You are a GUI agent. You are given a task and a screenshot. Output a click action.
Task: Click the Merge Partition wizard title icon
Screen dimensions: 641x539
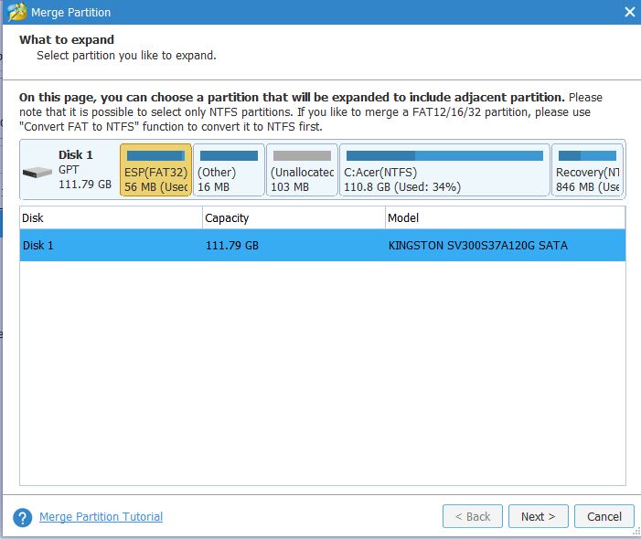point(16,12)
